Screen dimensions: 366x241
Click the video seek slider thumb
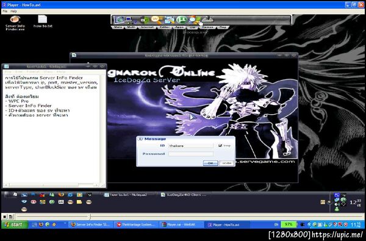(90, 217)
